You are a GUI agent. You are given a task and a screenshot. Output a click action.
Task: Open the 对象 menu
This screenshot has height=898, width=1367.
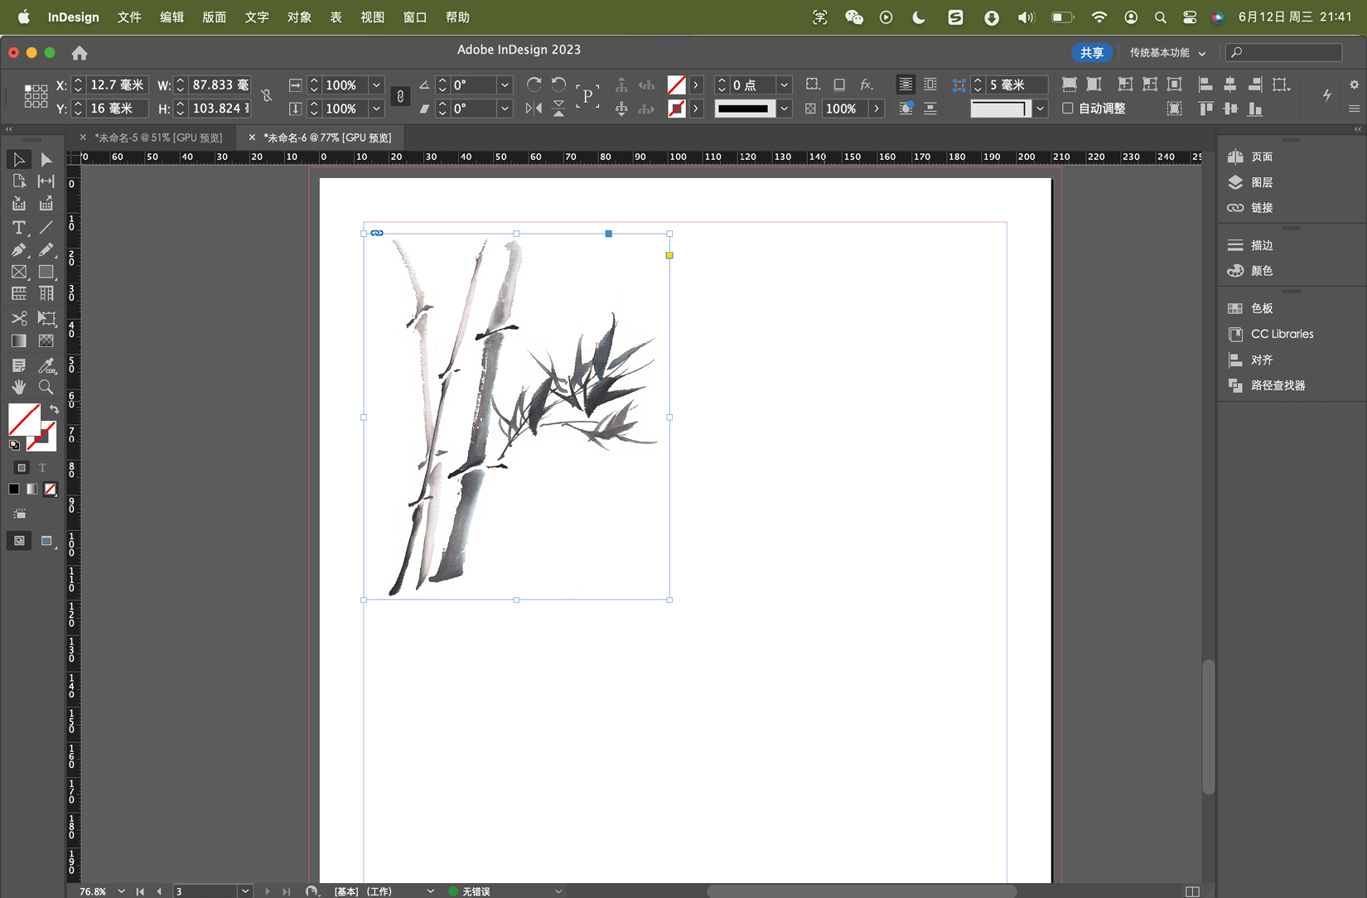point(298,17)
